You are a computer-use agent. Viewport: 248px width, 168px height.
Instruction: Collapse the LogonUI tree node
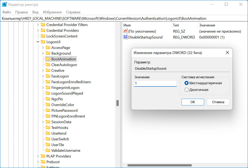click(x=38, y=42)
